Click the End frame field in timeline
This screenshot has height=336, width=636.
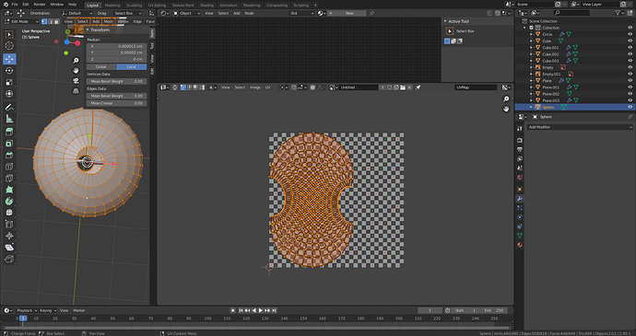[x=495, y=310]
